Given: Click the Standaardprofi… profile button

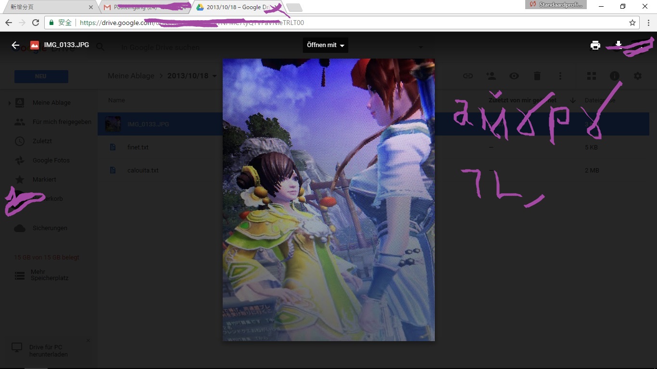Looking at the screenshot, I should 556,4.
